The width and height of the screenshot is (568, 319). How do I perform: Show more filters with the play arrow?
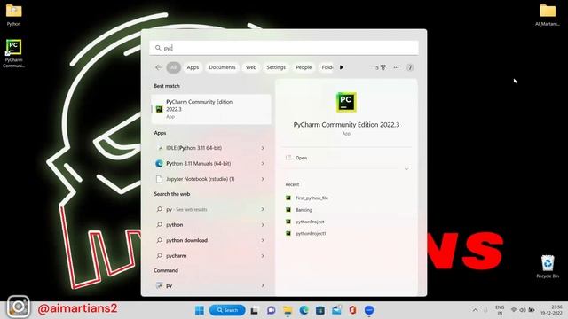click(342, 67)
